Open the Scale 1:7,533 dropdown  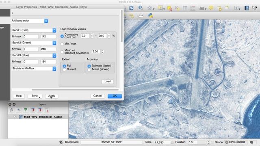(172, 142)
